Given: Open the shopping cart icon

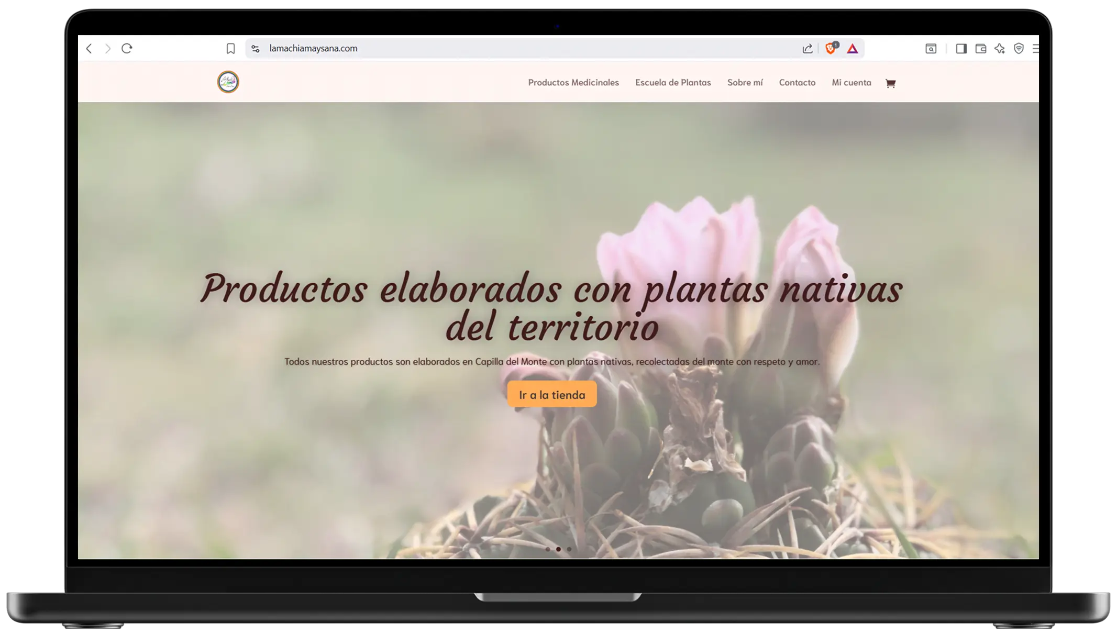Looking at the screenshot, I should 890,83.
